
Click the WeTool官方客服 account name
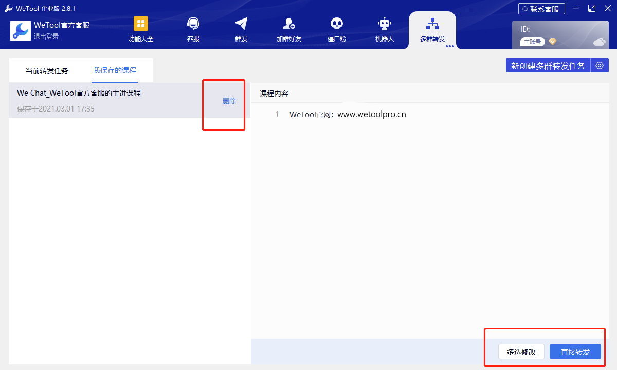62,25
